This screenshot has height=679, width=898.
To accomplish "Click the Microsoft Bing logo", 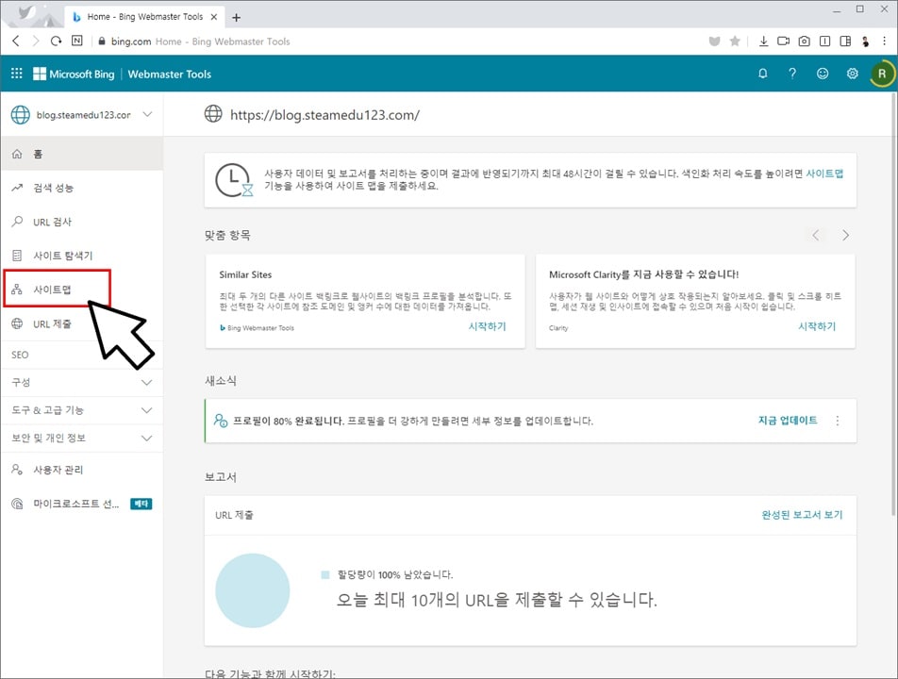I will (74, 74).
